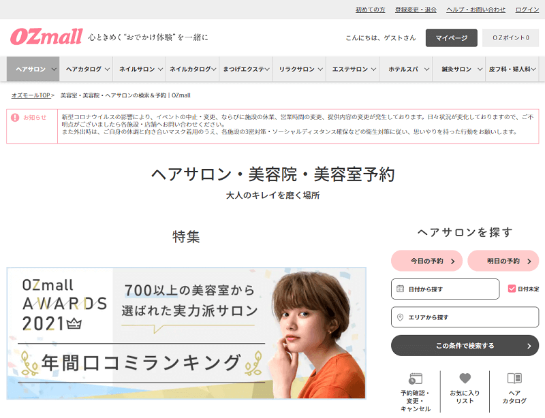
Task: Select the ネイルカタログ navigation tab
Action: [193, 69]
